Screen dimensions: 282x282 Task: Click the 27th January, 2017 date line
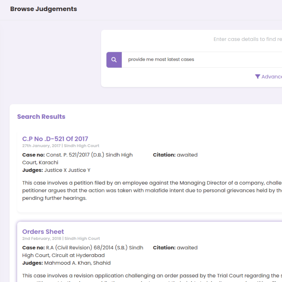tap(61, 146)
